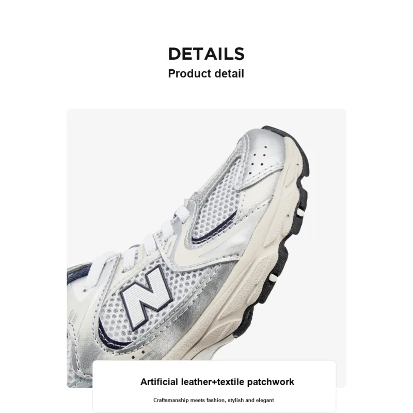Screen dimensions: 413x413
Task: Select the Product detail subheading
Action: 206,73
